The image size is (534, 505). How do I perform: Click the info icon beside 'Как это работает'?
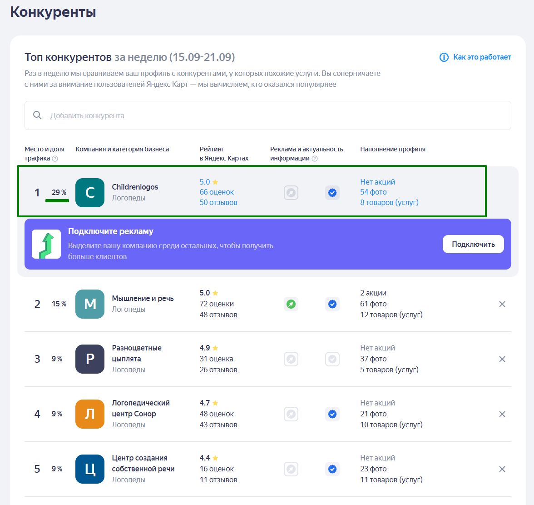pyautogui.click(x=444, y=57)
